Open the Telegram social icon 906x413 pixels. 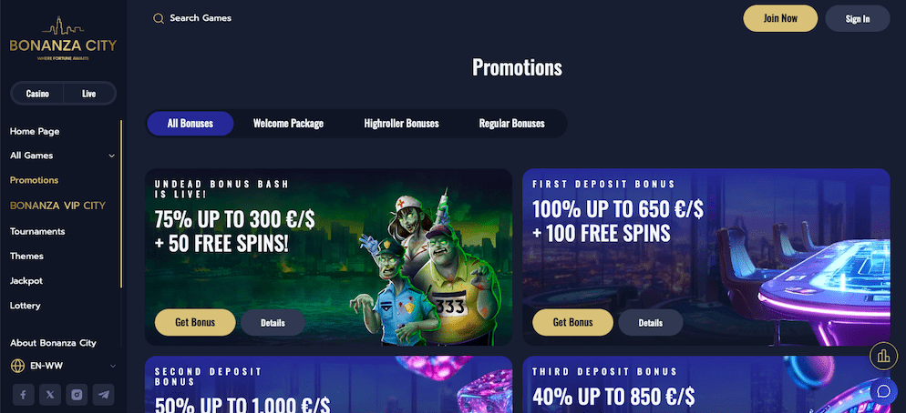(x=103, y=395)
